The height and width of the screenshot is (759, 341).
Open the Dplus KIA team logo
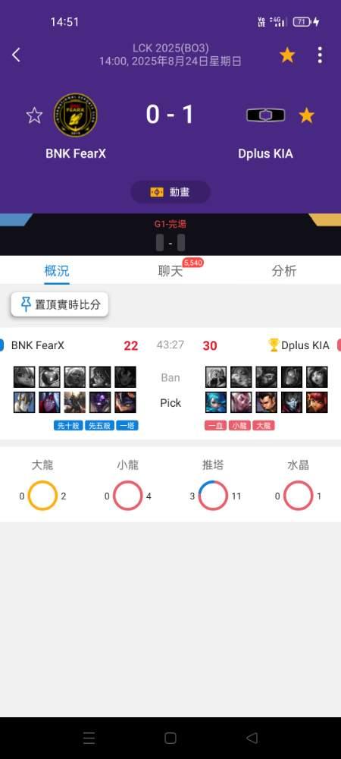[x=265, y=115]
